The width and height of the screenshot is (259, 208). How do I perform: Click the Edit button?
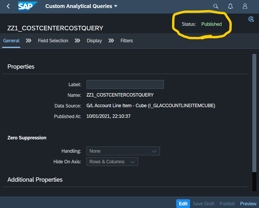coord(183,203)
